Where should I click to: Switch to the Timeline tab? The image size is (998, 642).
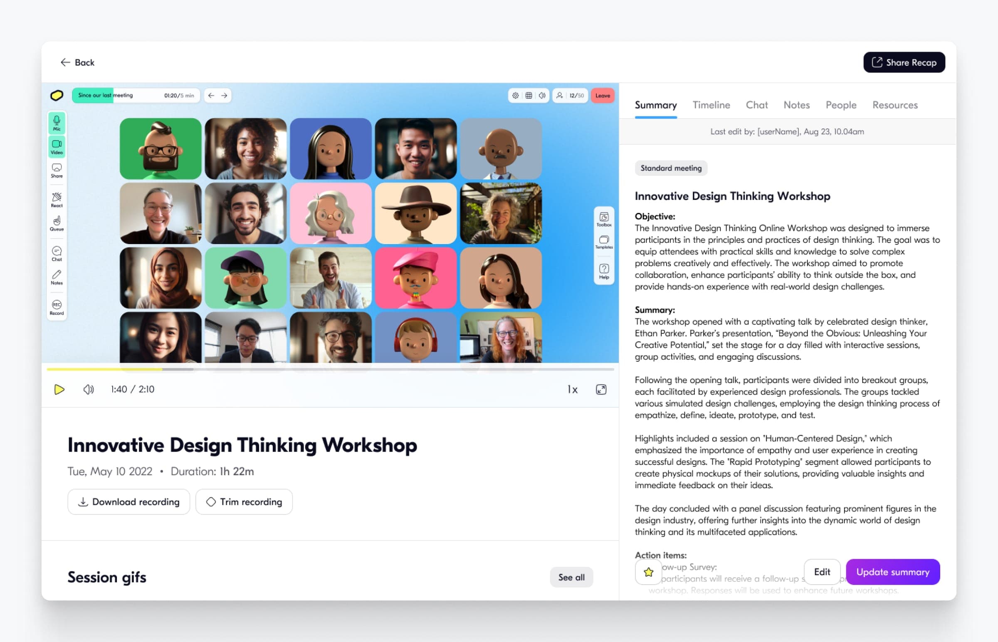711,105
